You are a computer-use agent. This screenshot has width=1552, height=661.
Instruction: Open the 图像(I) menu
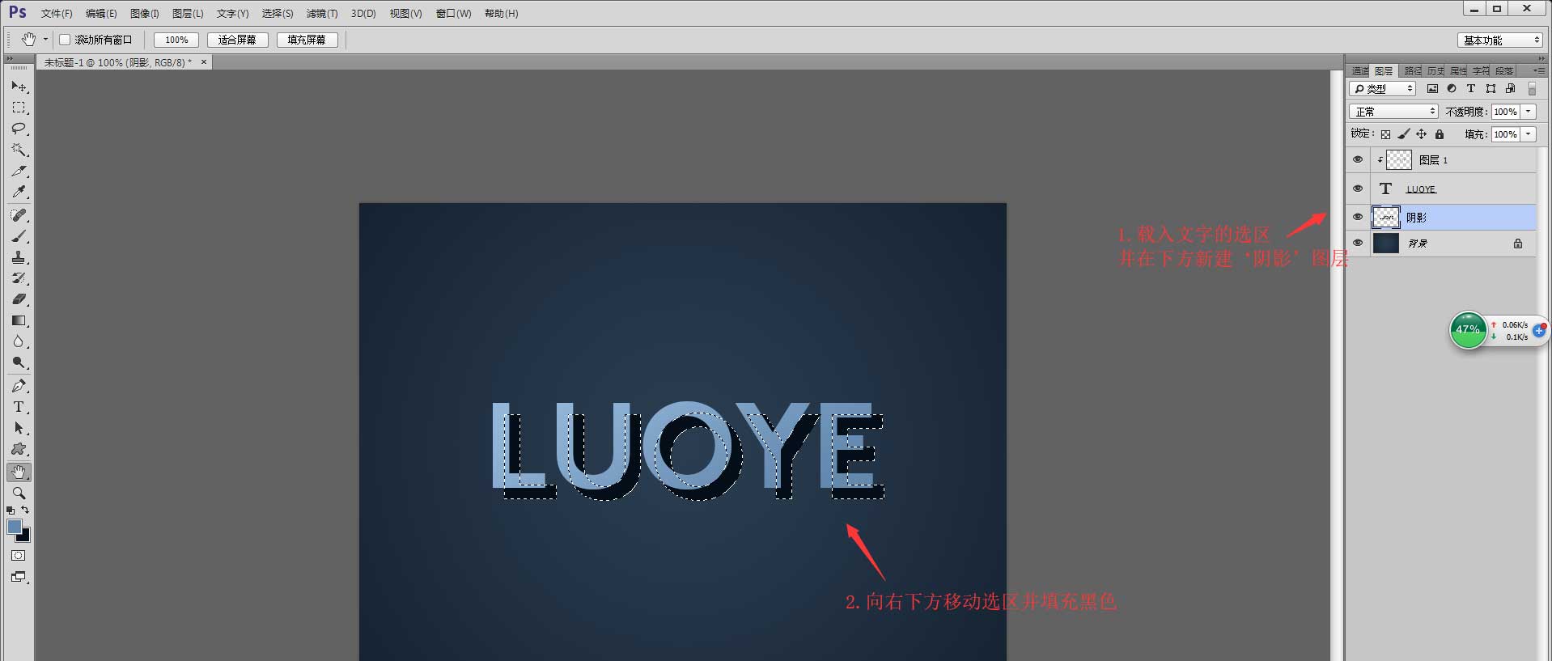coord(145,14)
